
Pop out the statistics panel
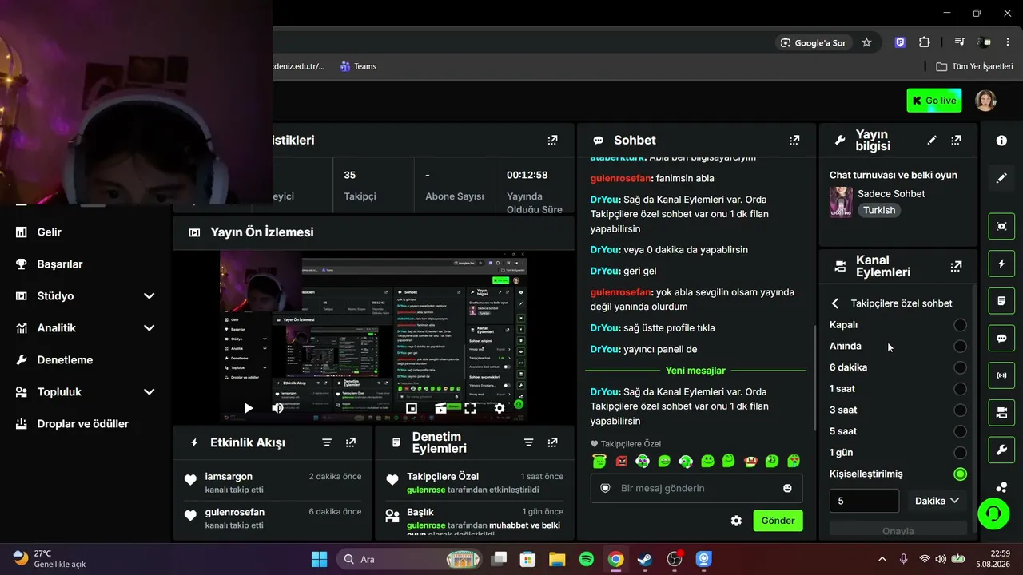552,140
